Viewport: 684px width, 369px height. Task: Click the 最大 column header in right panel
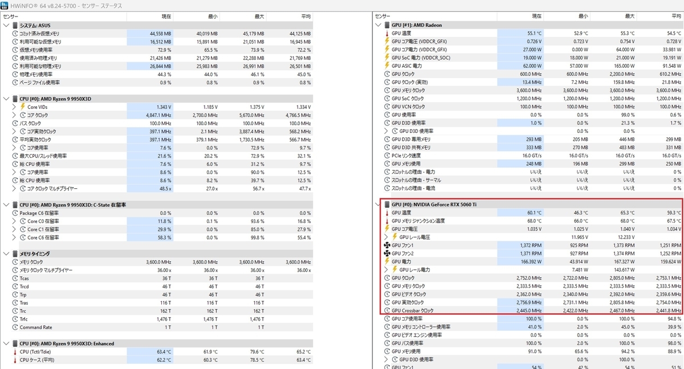[x=614, y=17]
